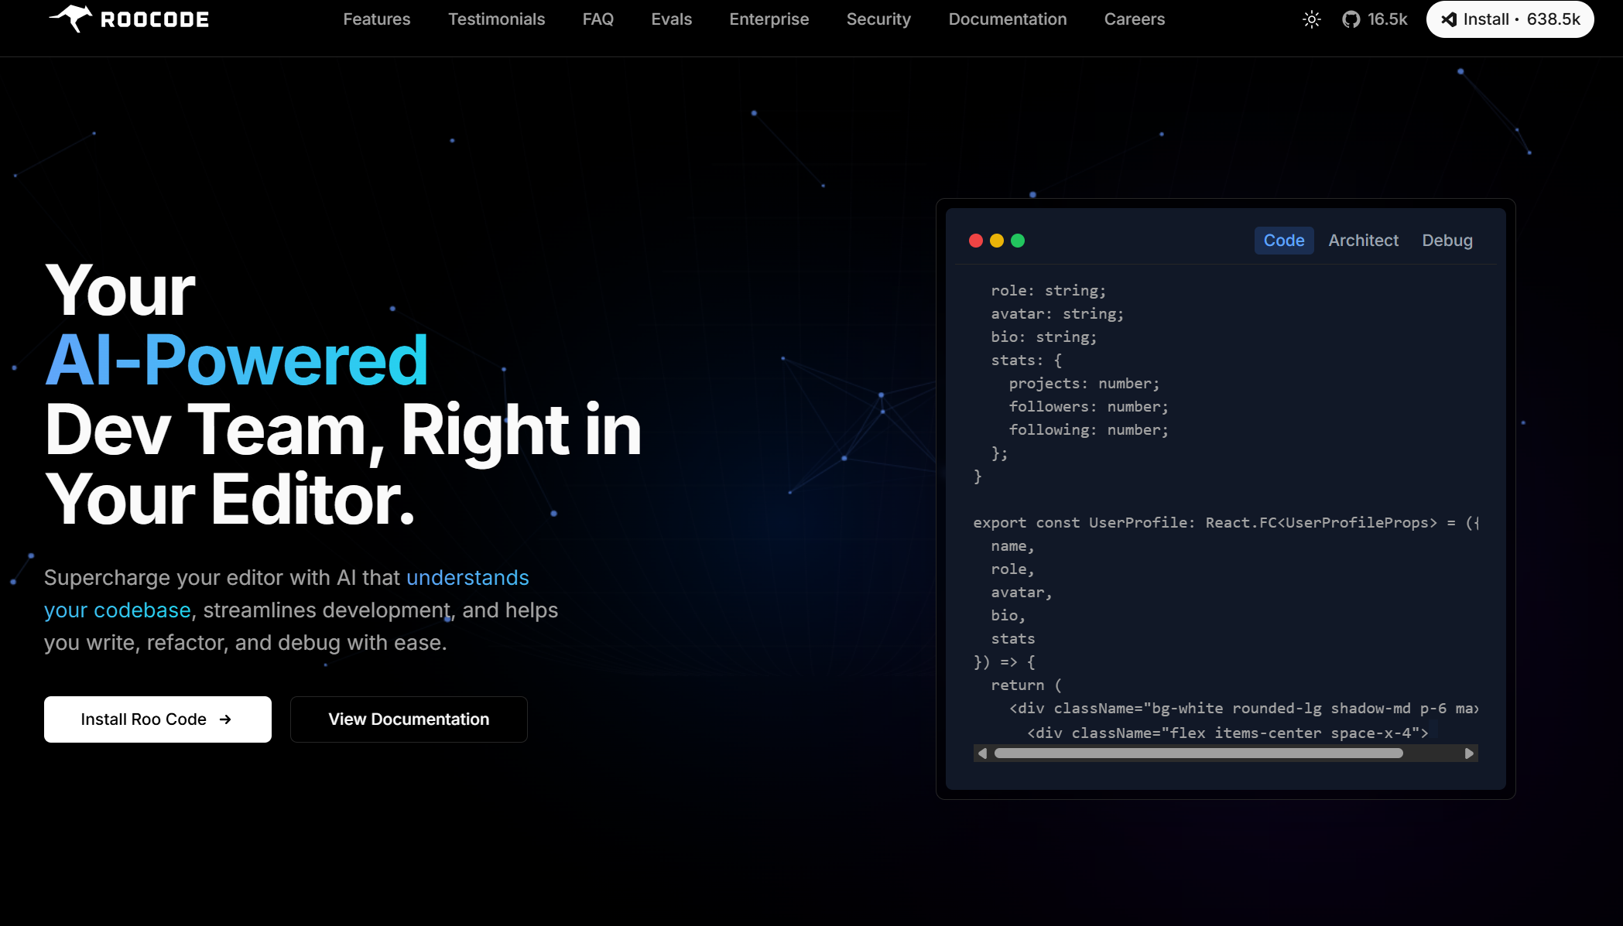1623x926 pixels.
Task: Navigate to the Evals page link
Action: click(671, 19)
